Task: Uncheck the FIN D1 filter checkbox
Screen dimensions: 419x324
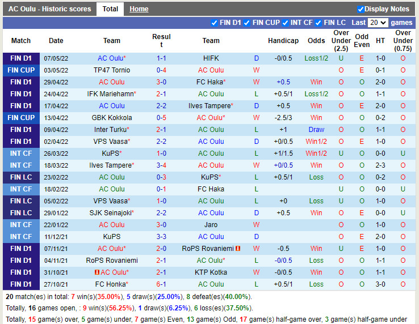Action: [214, 23]
